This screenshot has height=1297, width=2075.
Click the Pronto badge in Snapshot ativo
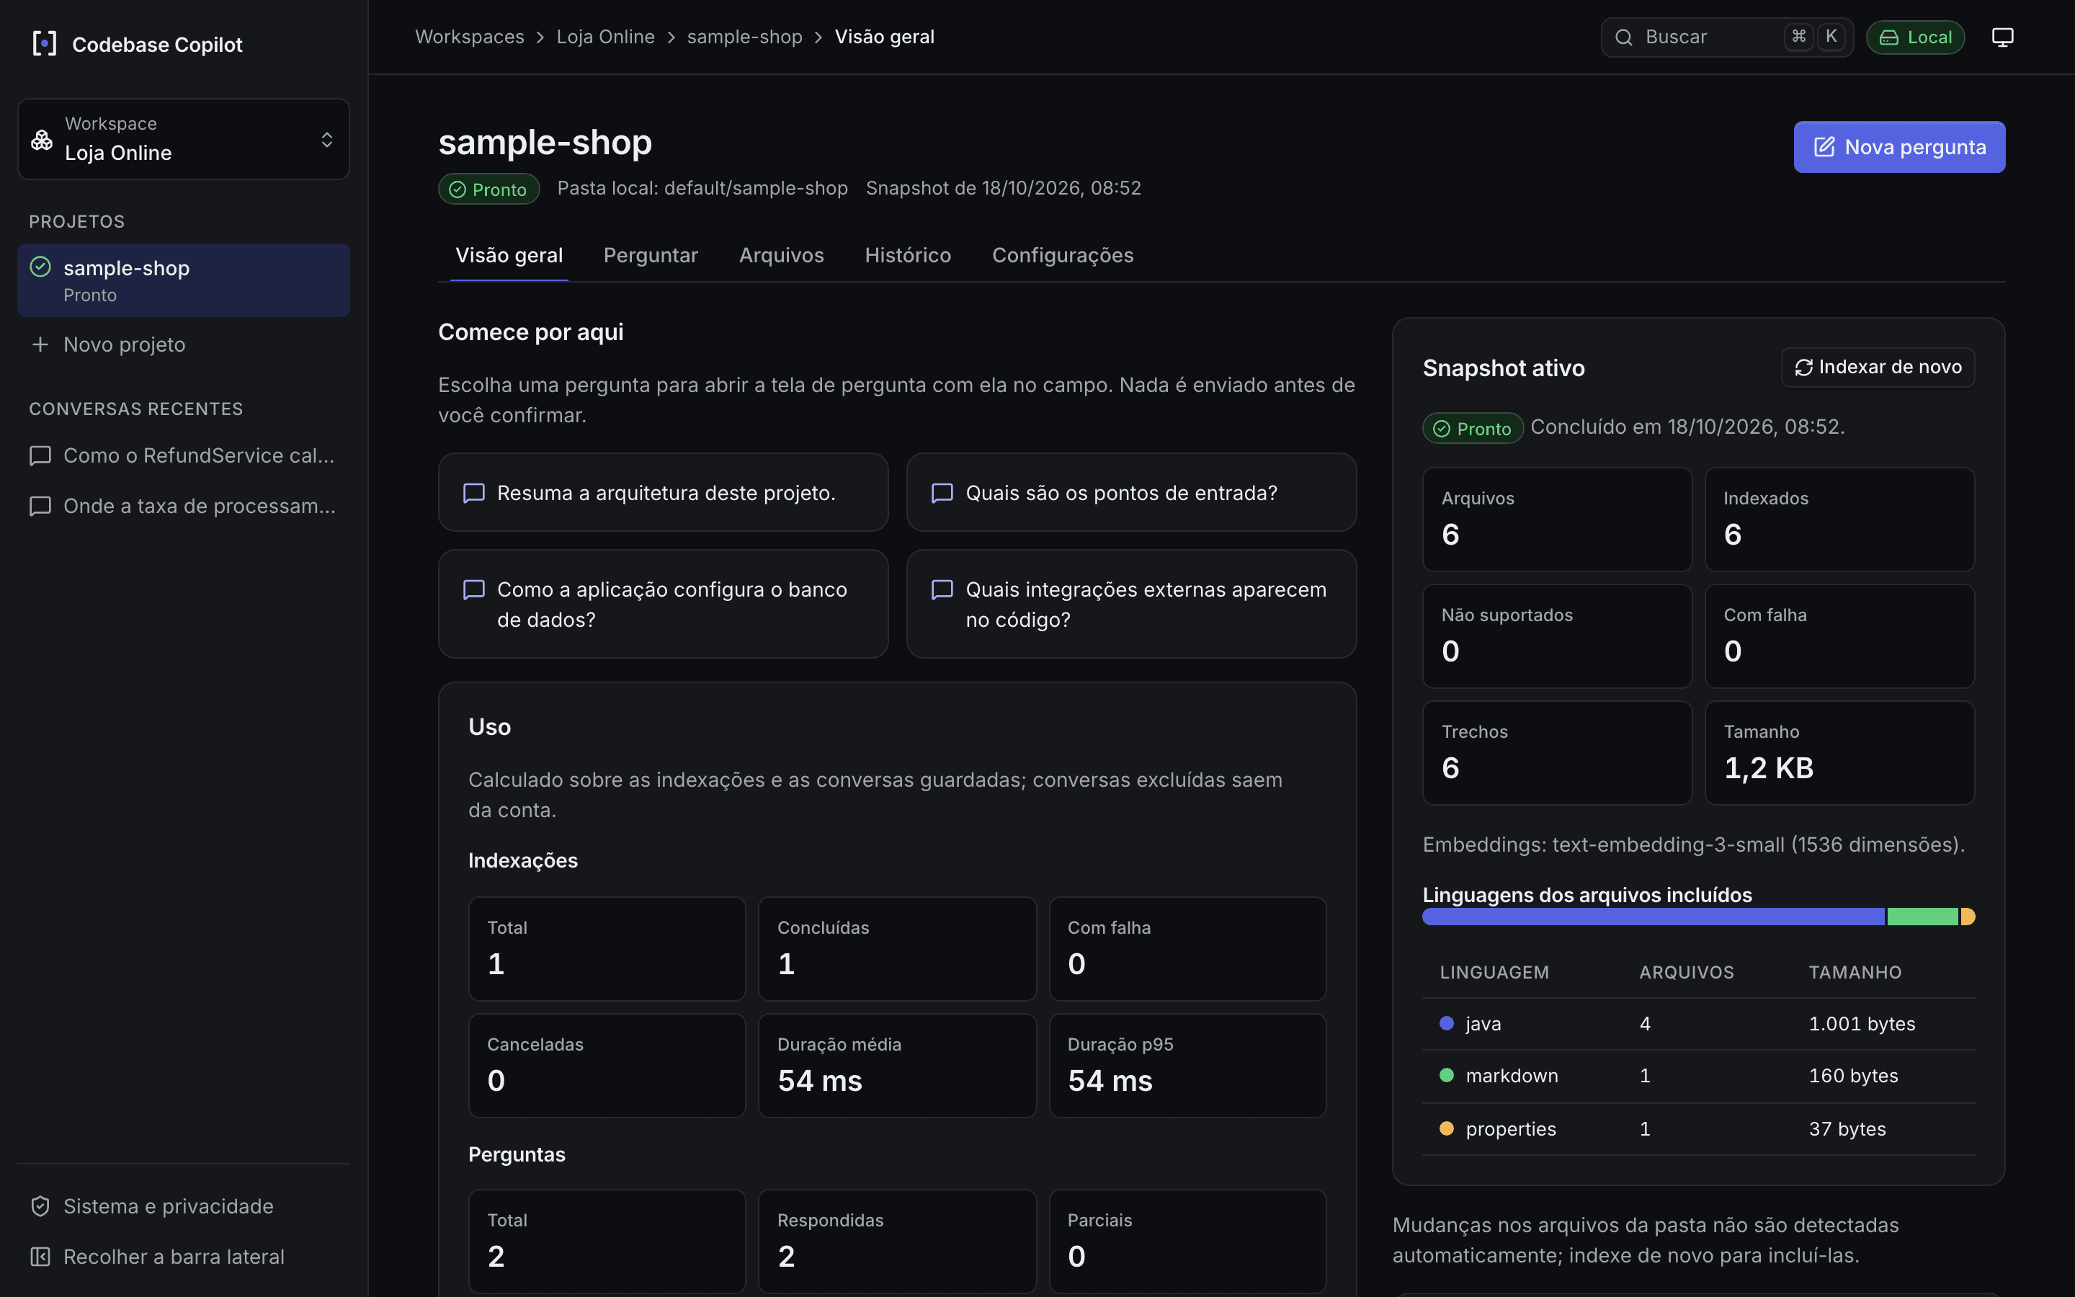tap(1472, 428)
